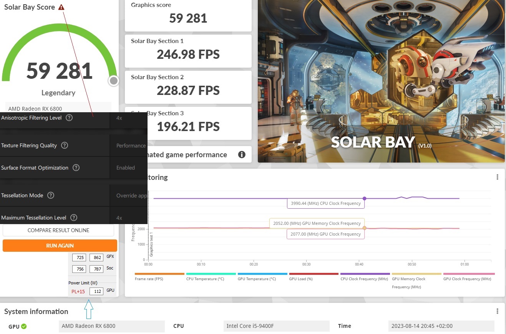
Task: Open the Surface Format Optimization Enabled dropdown
Action: coord(129,168)
